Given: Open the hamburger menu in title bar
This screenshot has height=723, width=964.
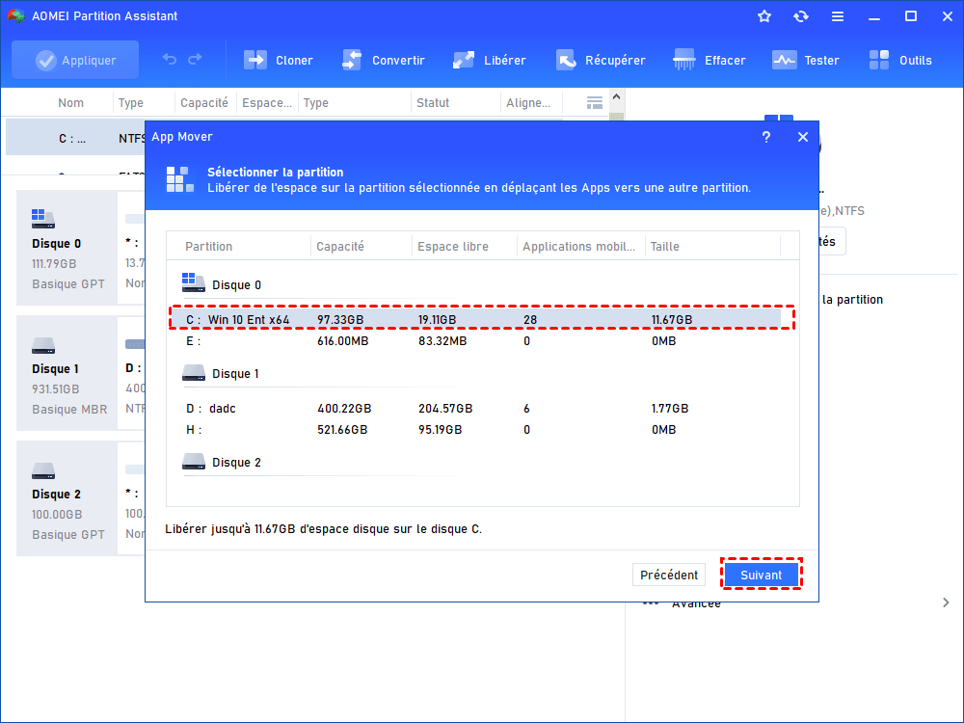Looking at the screenshot, I should pos(837,16).
